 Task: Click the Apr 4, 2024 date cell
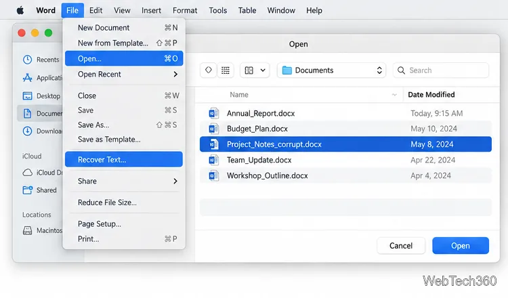click(431, 175)
